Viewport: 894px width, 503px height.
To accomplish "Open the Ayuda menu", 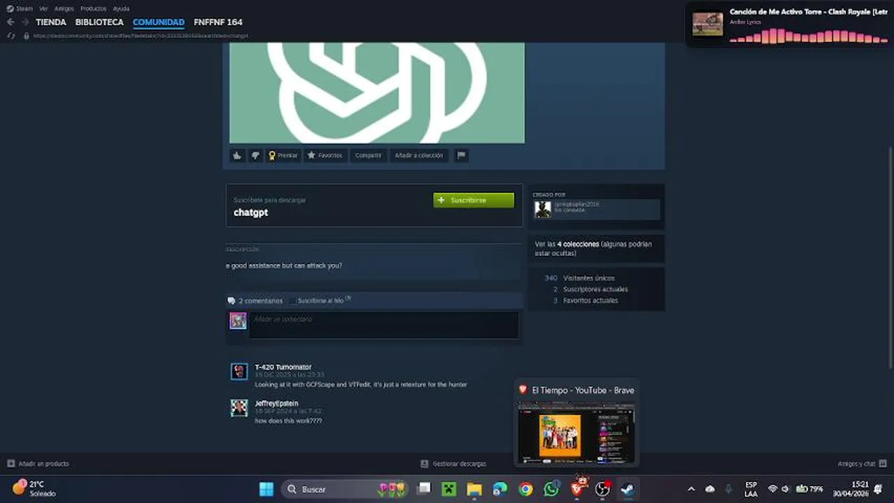I will [x=121, y=8].
